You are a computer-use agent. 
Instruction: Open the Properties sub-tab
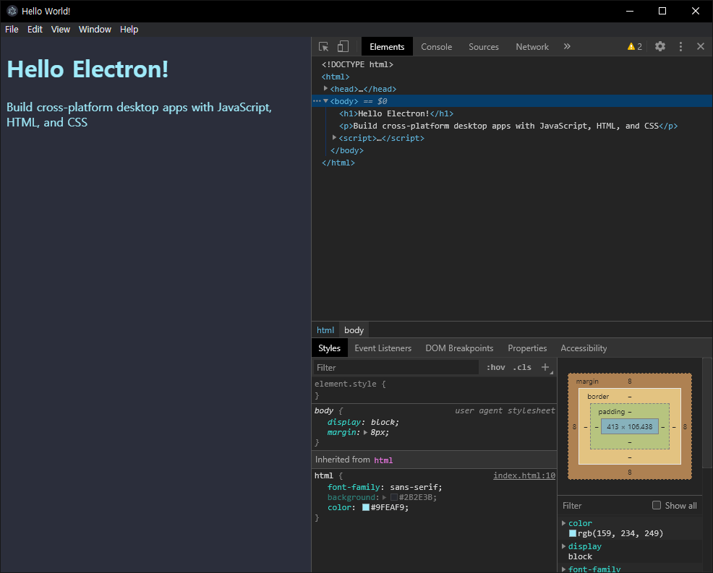pyautogui.click(x=527, y=348)
